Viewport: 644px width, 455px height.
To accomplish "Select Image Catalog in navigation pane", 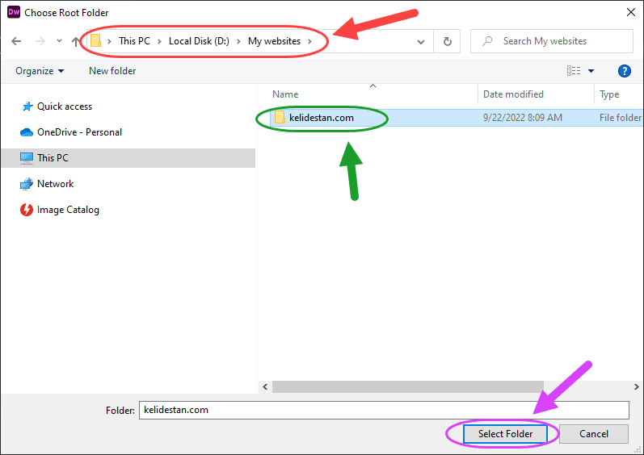I will tap(68, 210).
